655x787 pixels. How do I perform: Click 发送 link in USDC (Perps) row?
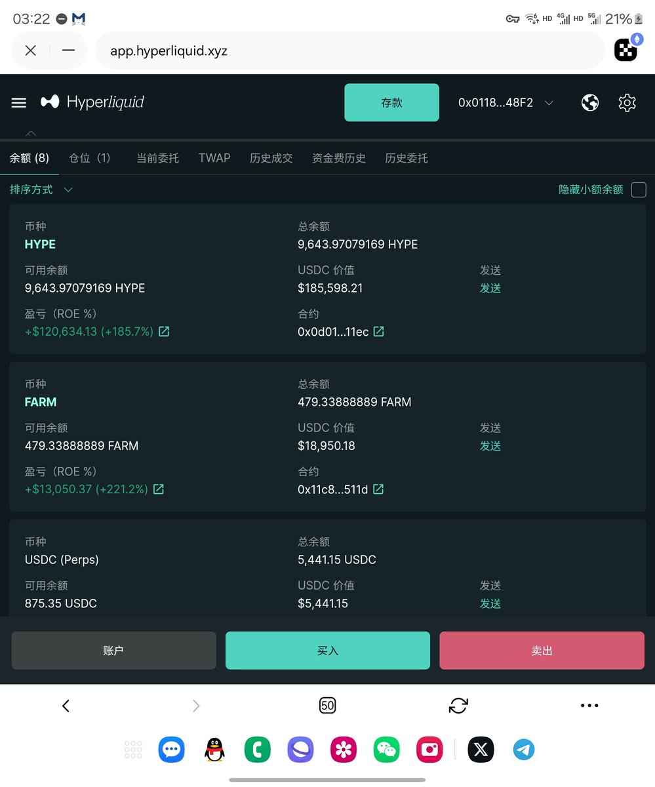[x=490, y=603]
